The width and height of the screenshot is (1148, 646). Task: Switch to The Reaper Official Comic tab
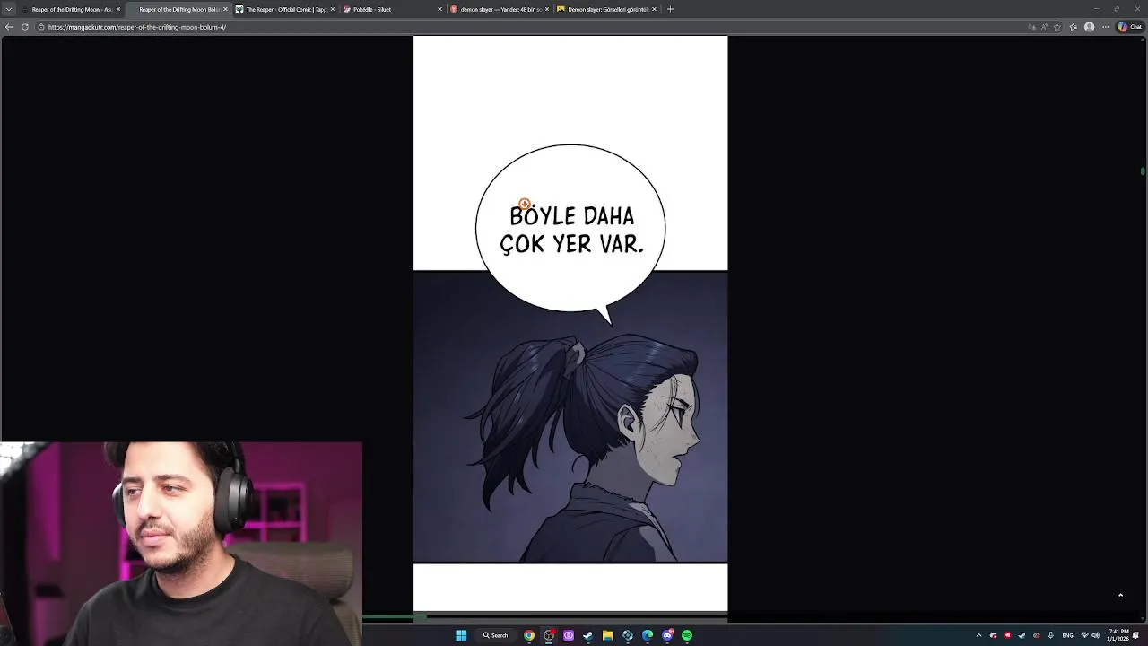(x=285, y=9)
